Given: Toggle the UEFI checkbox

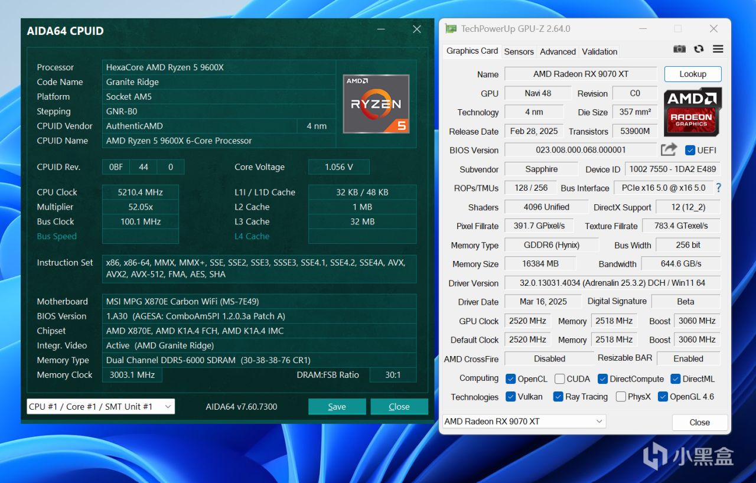Looking at the screenshot, I should pos(690,150).
